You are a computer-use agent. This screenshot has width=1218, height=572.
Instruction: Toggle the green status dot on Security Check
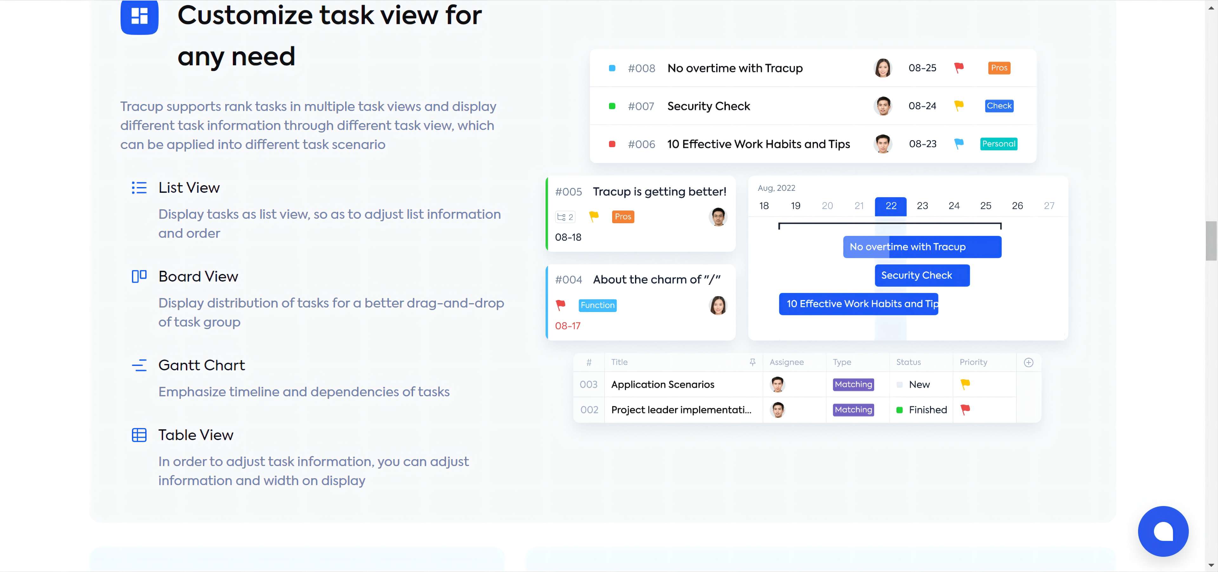612,106
